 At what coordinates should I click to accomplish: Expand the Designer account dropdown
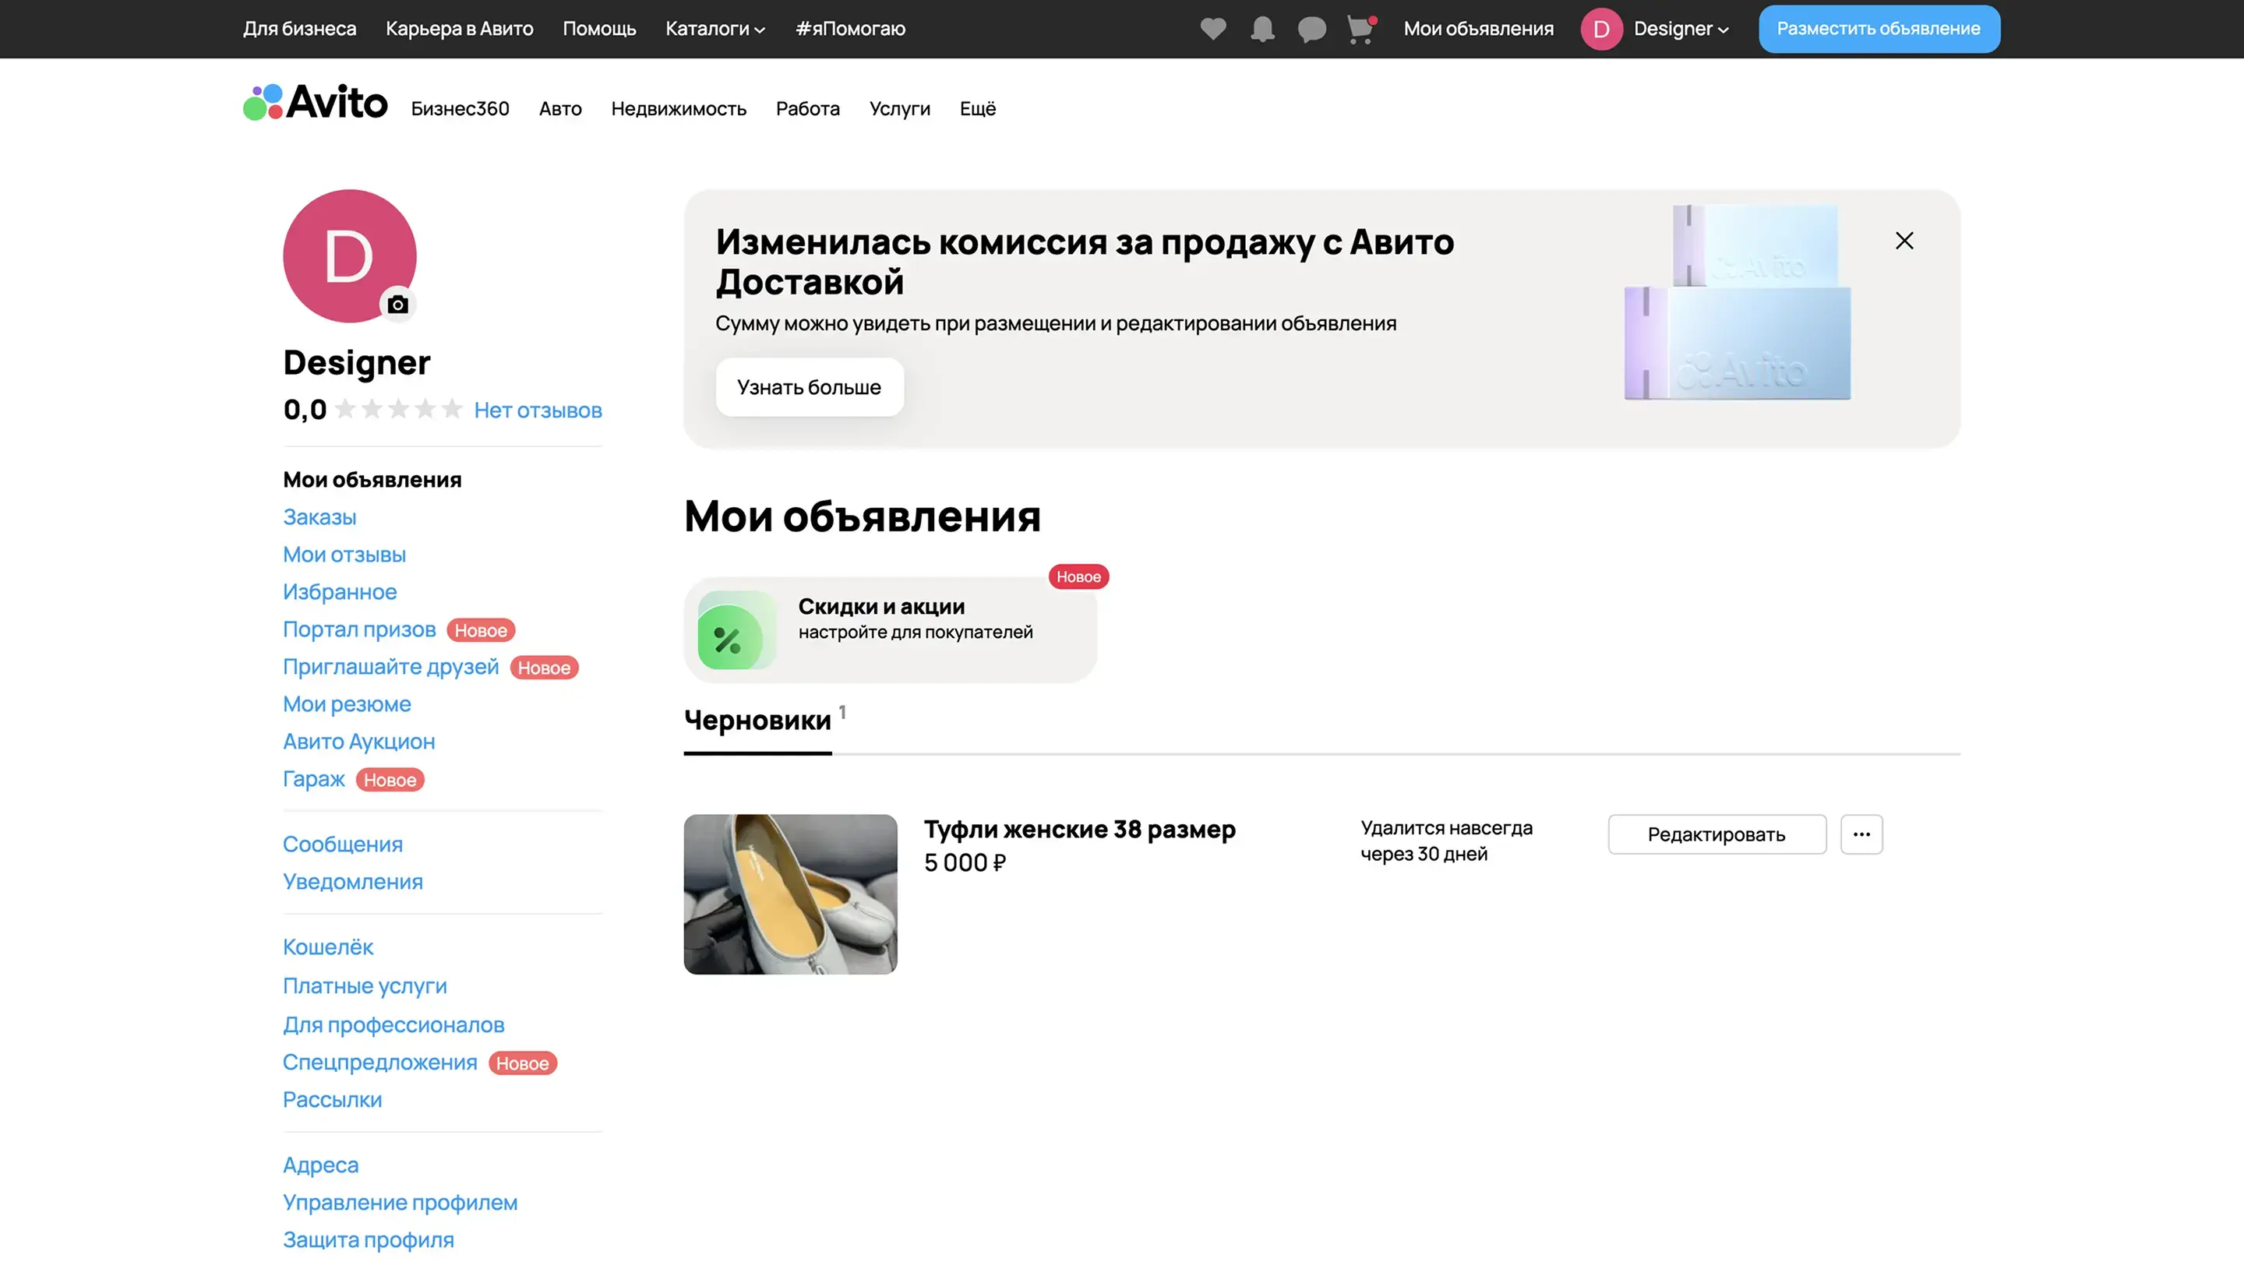[x=1681, y=29]
